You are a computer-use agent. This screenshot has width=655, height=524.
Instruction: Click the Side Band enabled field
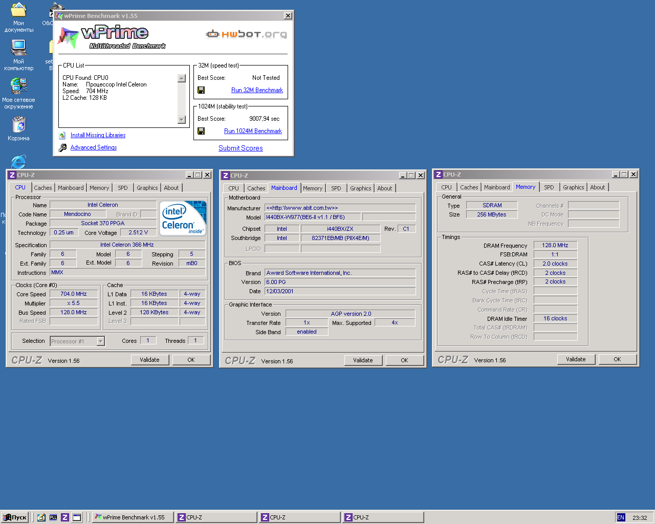point(307,332)
